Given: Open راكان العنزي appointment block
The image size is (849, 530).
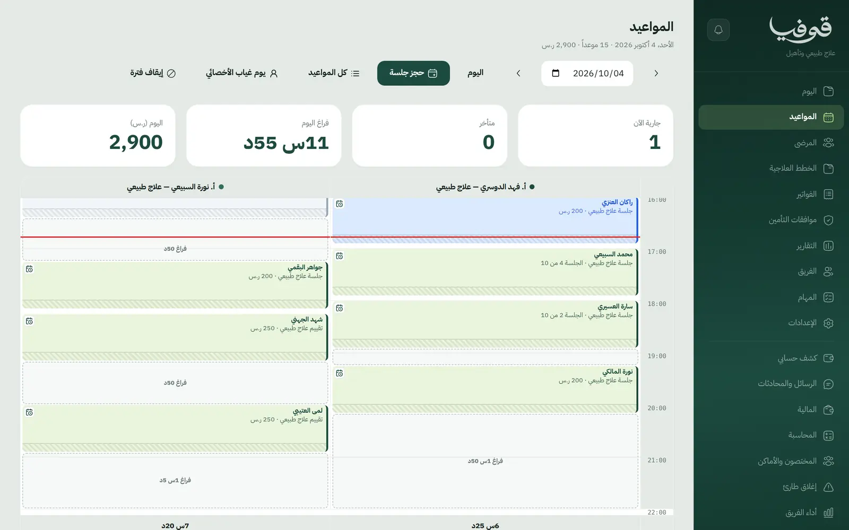Looking at the screenshot, I should pyautogui.click(x=485, y=220).
